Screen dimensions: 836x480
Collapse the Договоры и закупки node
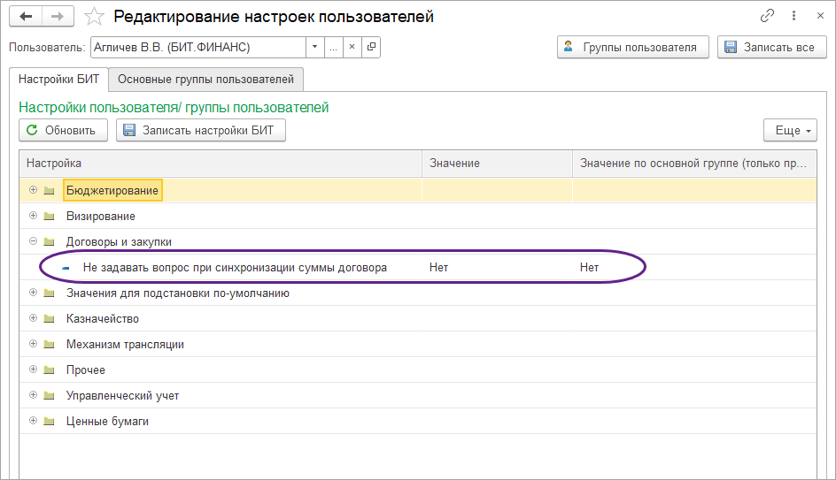click(33, 241)
